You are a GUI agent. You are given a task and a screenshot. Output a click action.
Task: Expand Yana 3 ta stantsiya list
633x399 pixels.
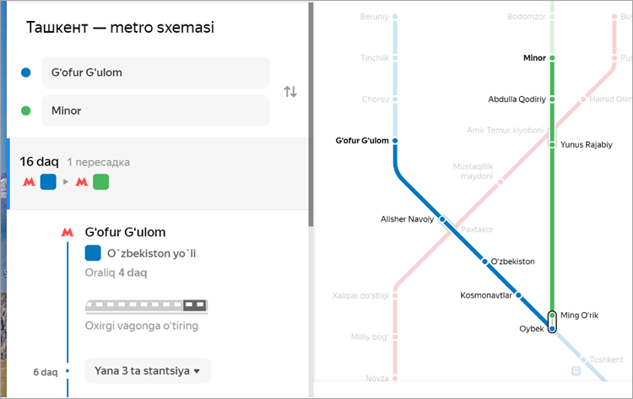click(148, 371)
